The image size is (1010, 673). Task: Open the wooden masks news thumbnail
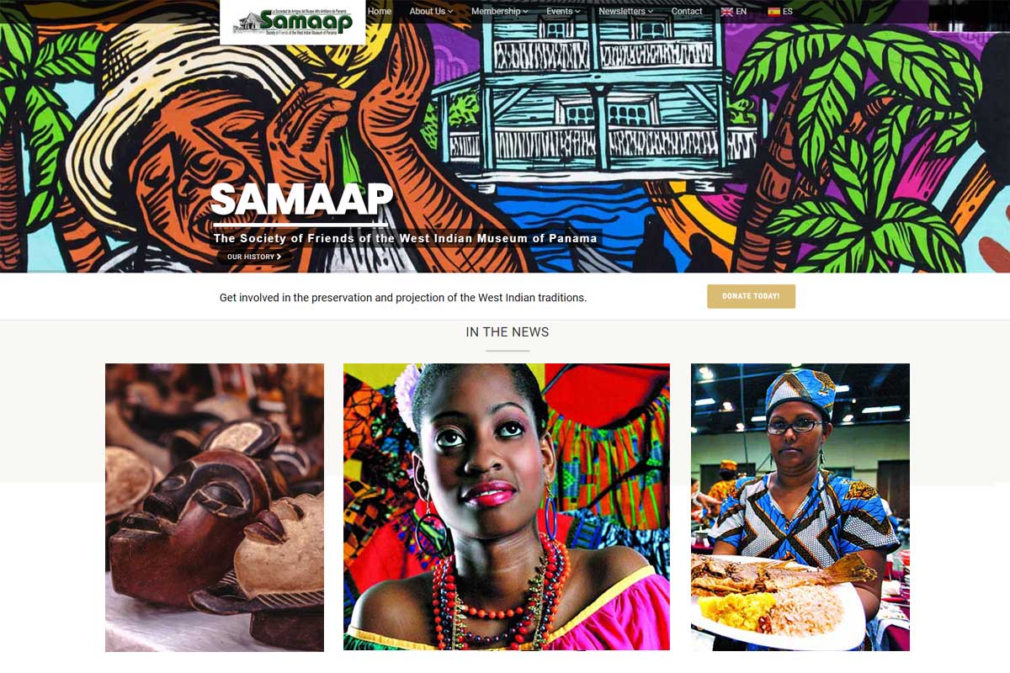click(x=215, y=507)
